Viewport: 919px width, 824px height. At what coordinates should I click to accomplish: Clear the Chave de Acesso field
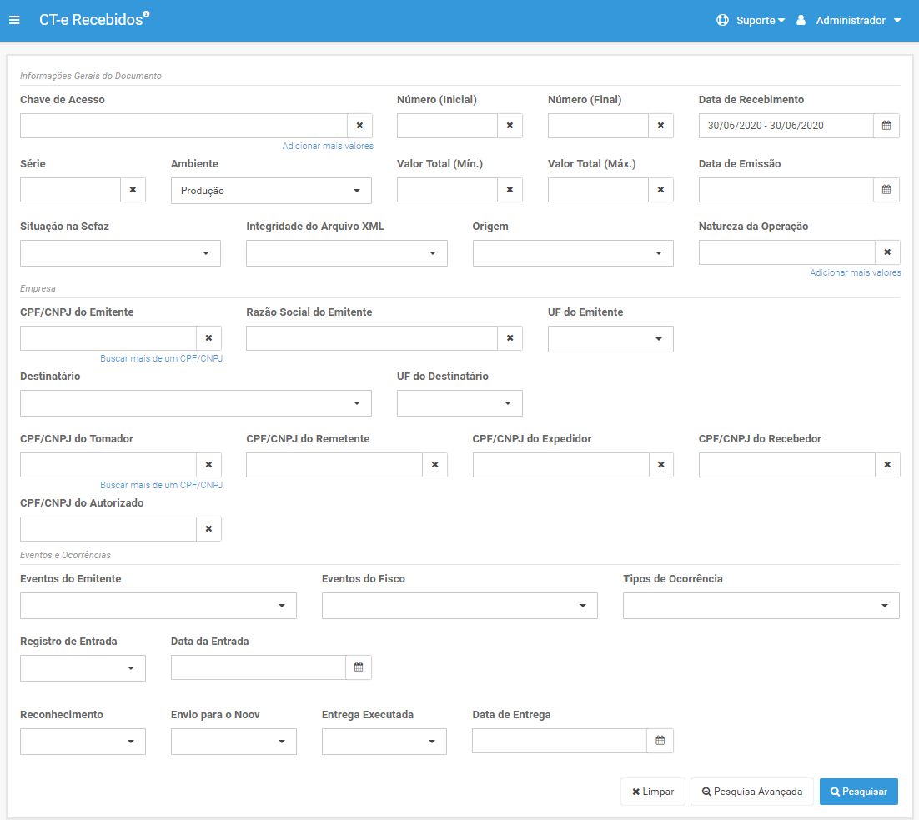[360, 126]
